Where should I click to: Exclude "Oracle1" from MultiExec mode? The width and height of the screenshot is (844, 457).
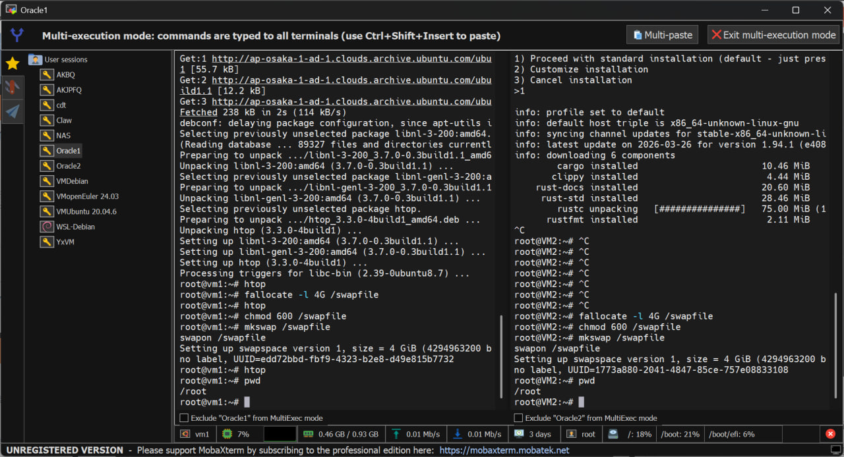(185, 417)
